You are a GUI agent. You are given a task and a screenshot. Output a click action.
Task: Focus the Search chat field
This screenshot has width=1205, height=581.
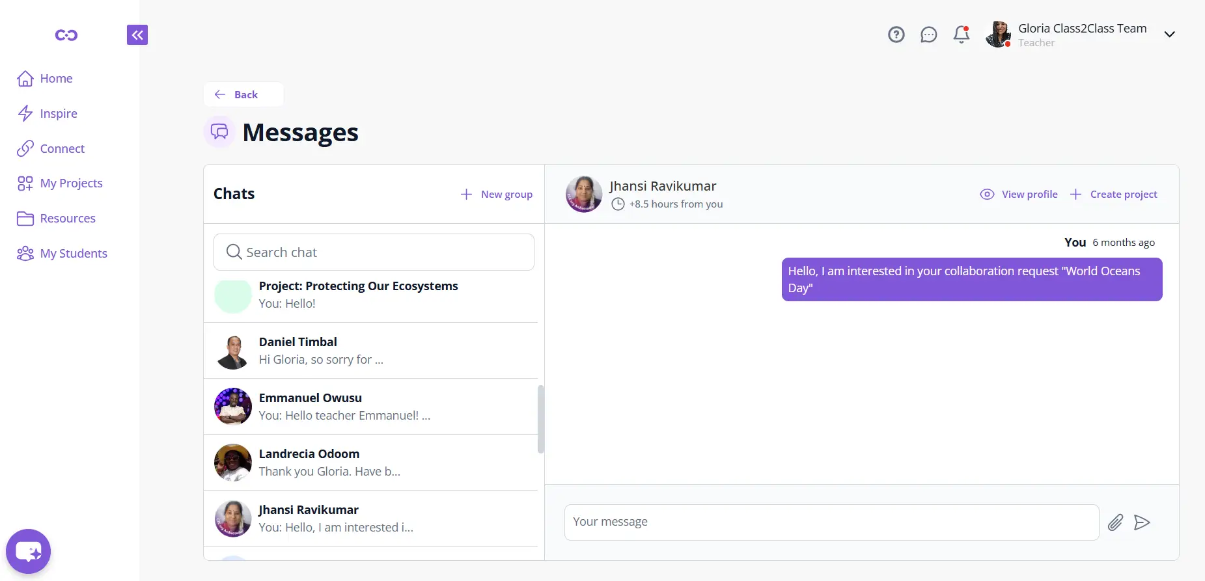374,252
